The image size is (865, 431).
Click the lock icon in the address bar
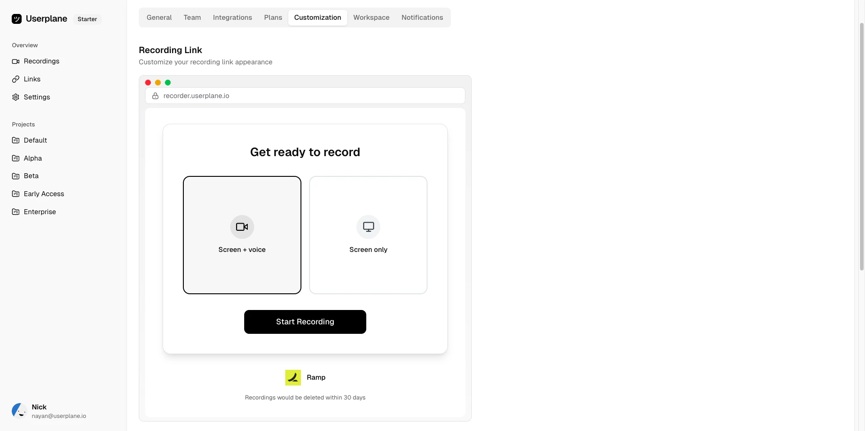(x=155, y=96)
